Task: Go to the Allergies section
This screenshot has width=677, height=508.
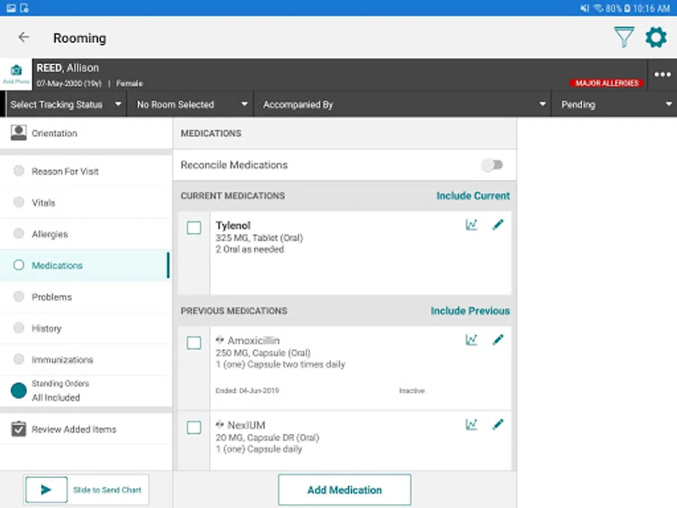Action: [50, 234]
